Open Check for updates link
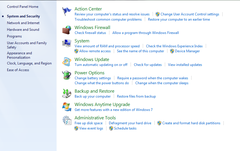The image size is (240, 151). coord(148,65)
